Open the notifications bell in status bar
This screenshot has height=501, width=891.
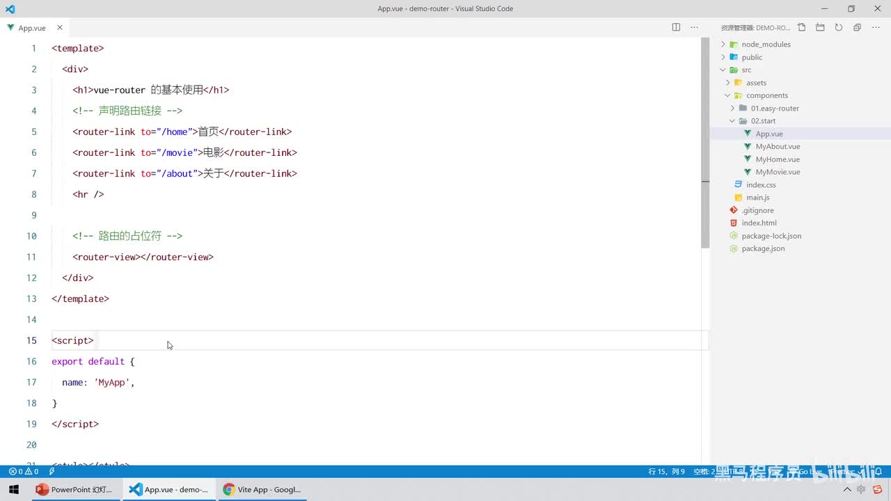point(879,472)
